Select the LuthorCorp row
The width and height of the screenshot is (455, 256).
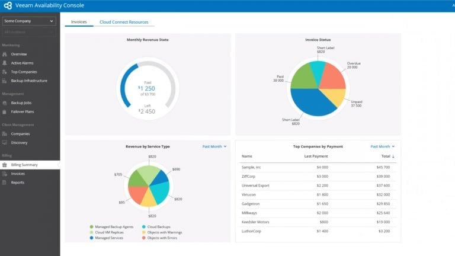[x=318, y=231]
